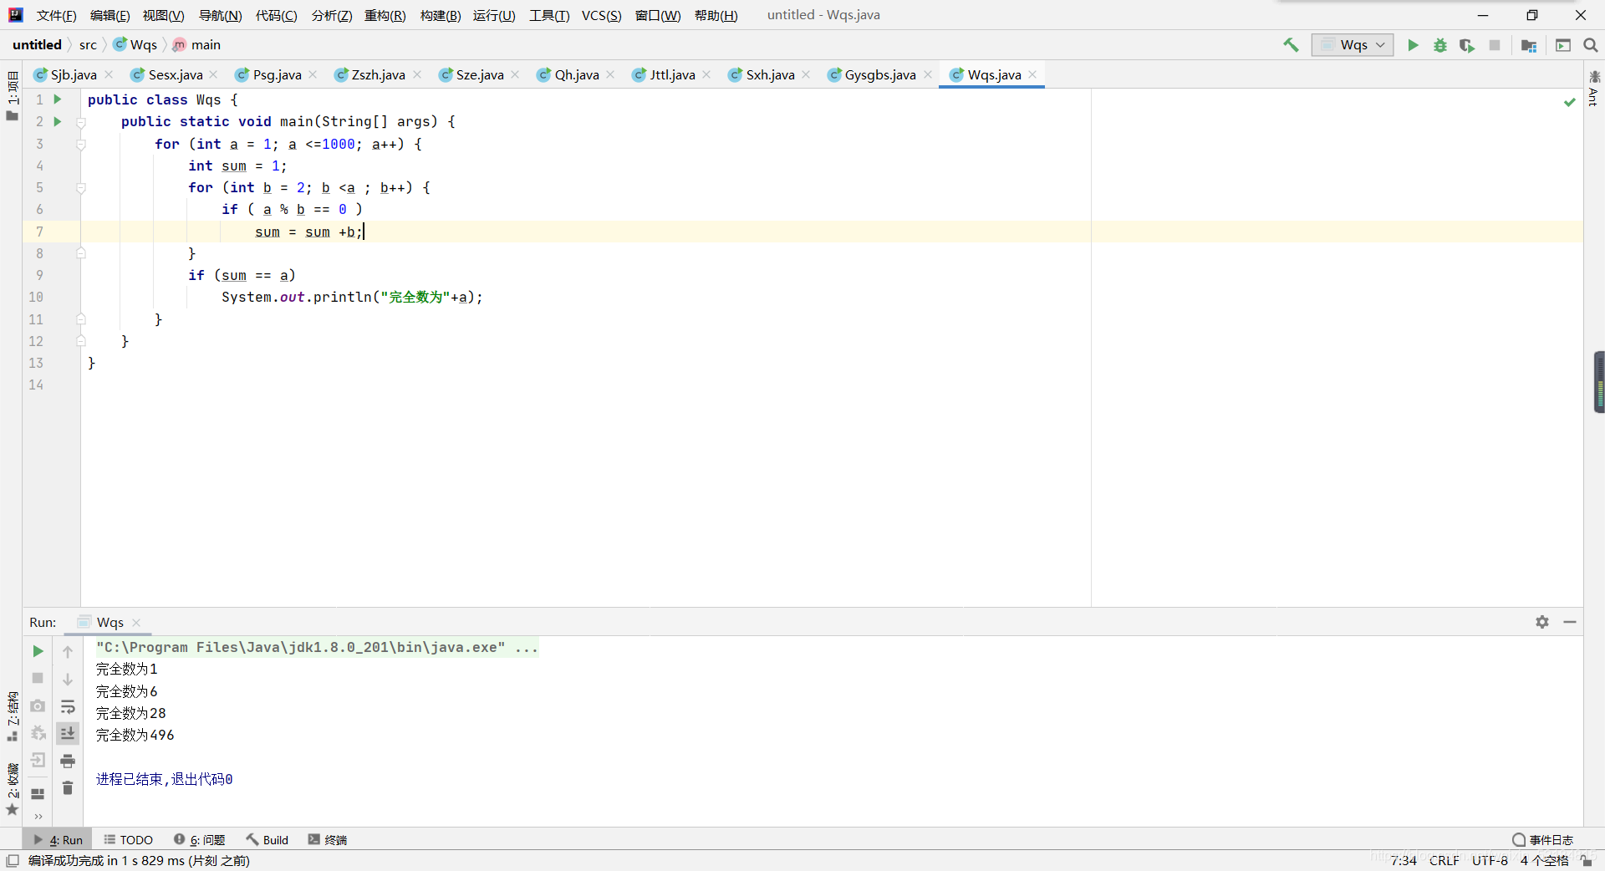
Task: Click the stop square in Run panel
Action: pyautogui.click(x=38, y=678)
